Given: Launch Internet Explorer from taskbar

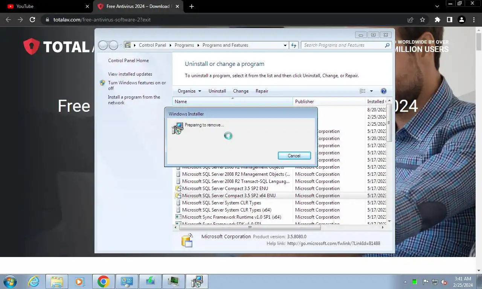Looking at the screenshot, I should click(34, 281).
